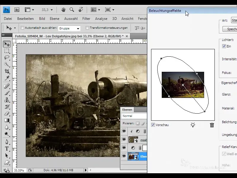
Task: Open the 33,3 zoom level dropdown
Action: click(52, 10)
